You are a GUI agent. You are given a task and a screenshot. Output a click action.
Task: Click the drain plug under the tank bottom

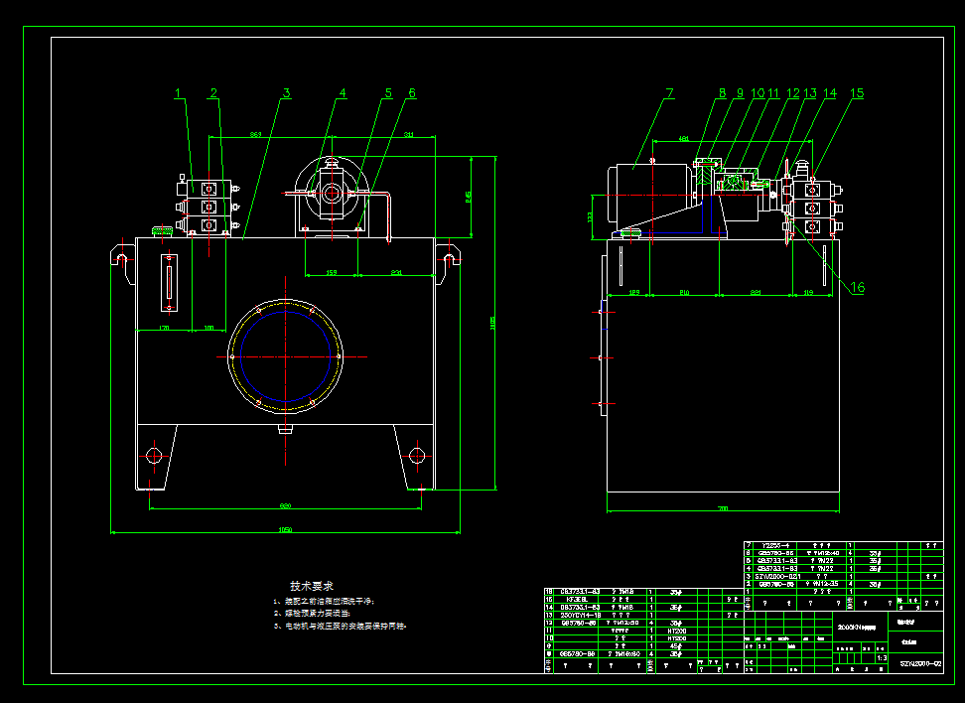click(285, 428)
